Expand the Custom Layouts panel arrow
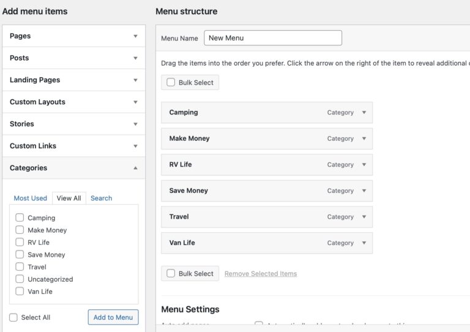This screenshot has height=332, width=470. tap(135, 102)
